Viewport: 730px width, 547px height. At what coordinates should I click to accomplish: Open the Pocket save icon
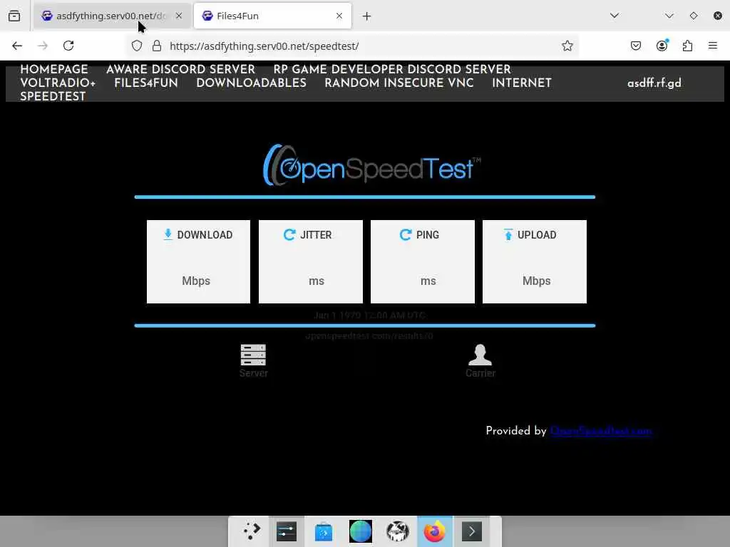click(635, 46)
